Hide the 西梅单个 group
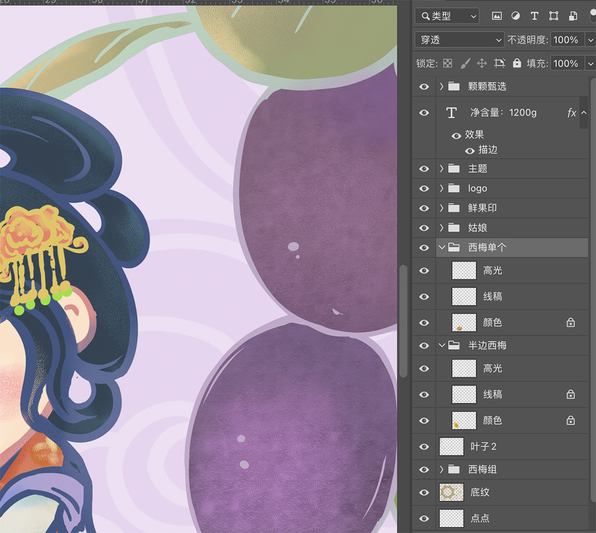 tap(424, 248)
